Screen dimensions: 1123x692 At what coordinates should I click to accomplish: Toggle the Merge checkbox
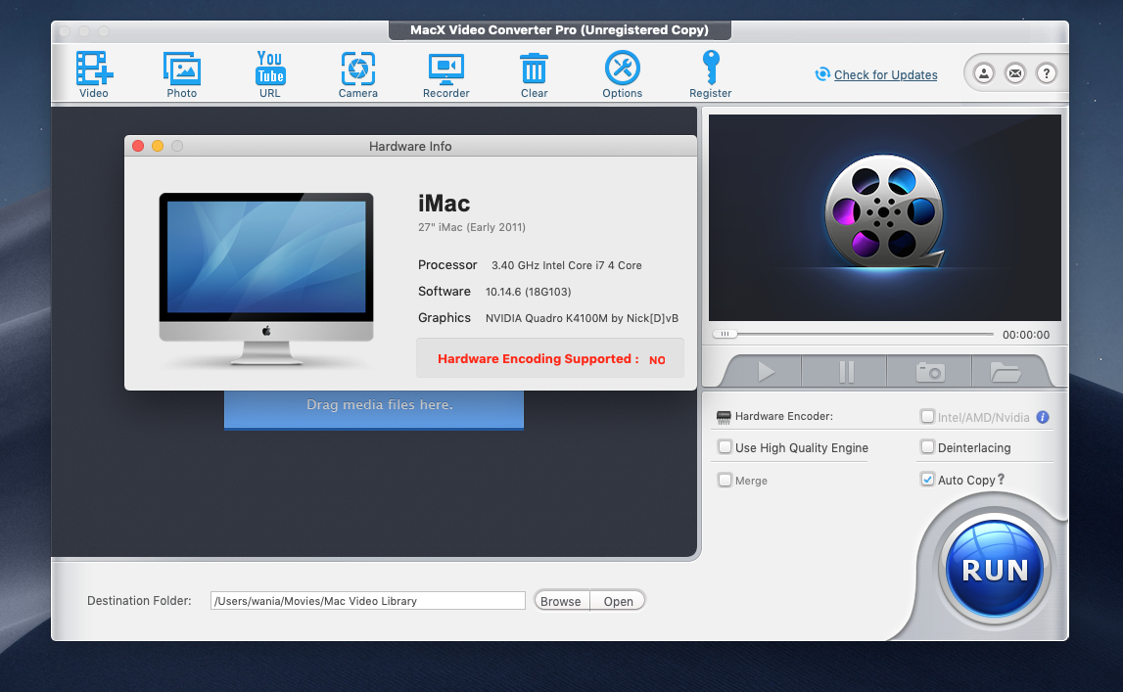pyautogui.click(x=725, y=481)
